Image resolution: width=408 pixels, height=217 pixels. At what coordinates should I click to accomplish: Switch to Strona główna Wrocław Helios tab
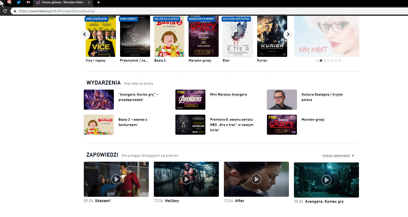[x=63, y=2]
